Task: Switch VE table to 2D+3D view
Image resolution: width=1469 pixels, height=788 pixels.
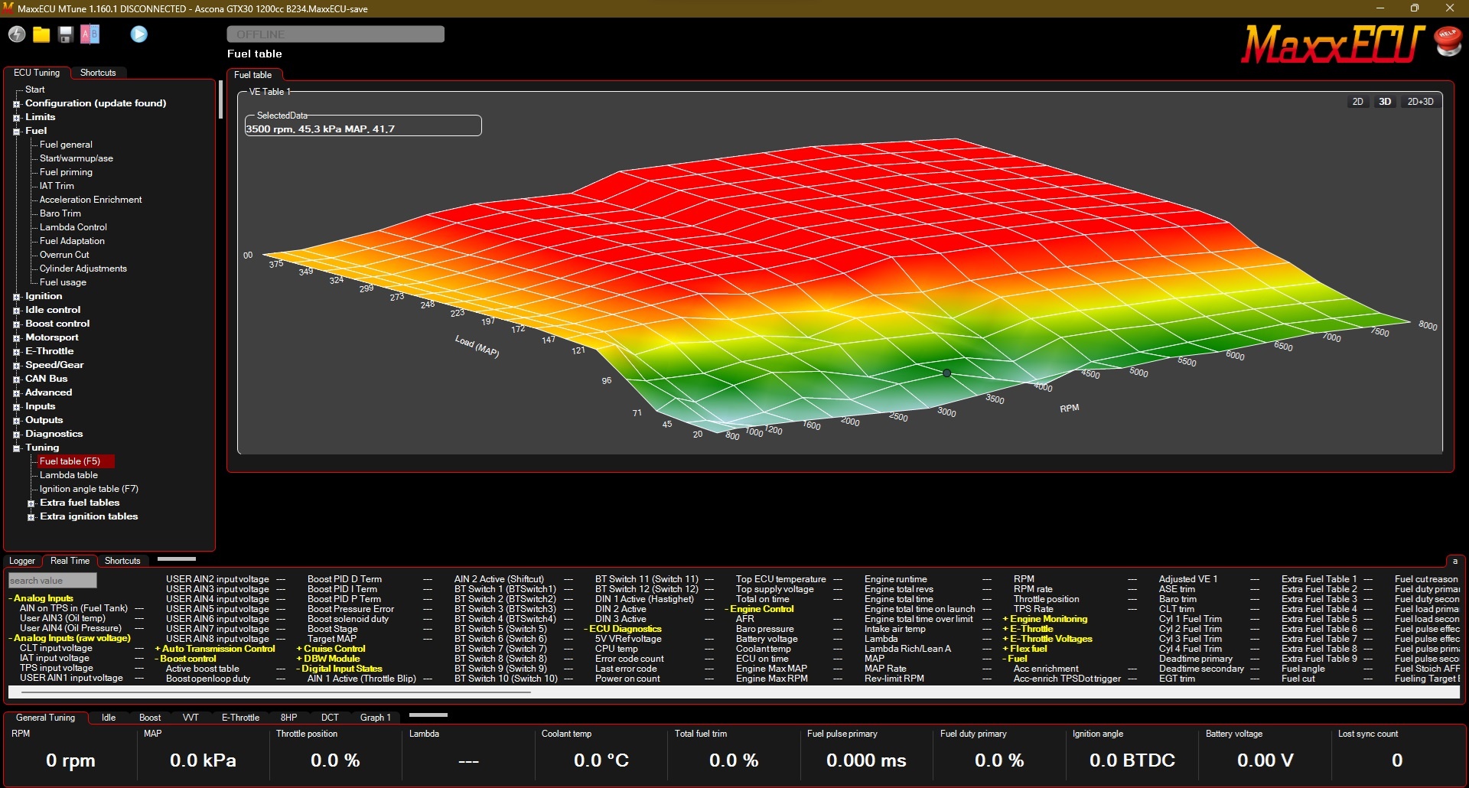Action: 1420,102
